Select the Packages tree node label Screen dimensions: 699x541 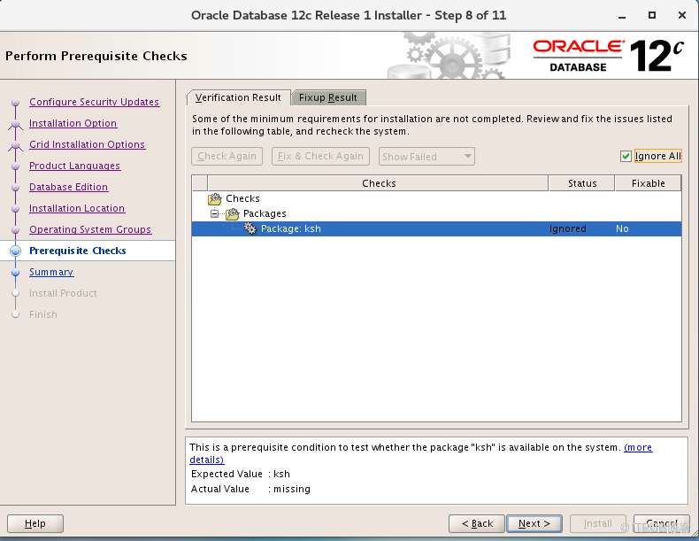tap(265, 214)
